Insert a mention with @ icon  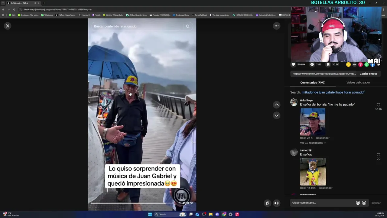[358, 203]
